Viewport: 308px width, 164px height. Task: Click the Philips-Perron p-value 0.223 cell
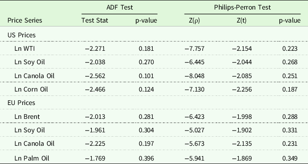point(290,49)
